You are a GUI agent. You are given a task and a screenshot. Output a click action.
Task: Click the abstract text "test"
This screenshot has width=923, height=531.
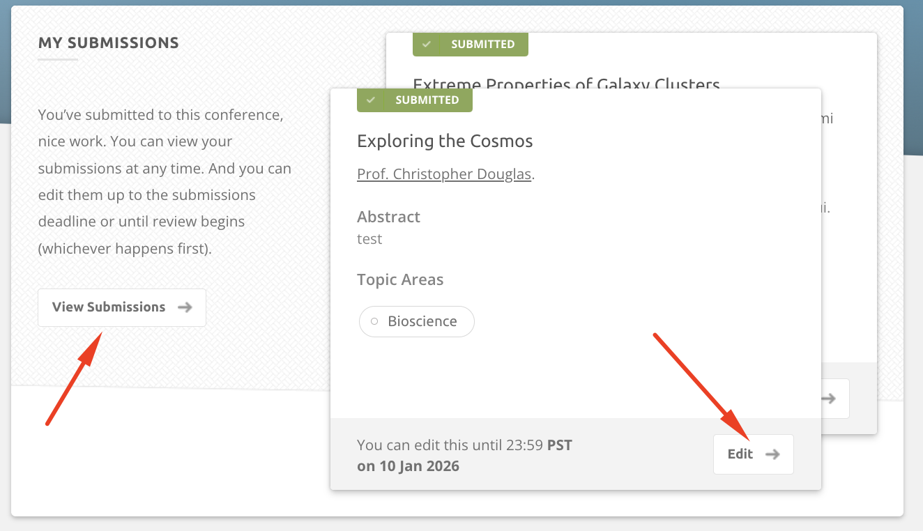369,239
